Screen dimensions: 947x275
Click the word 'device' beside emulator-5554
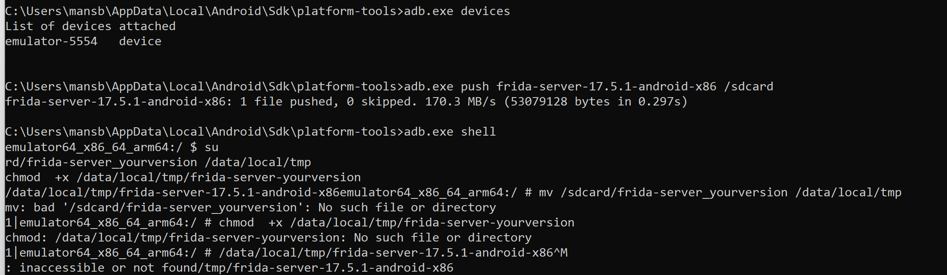140,41
